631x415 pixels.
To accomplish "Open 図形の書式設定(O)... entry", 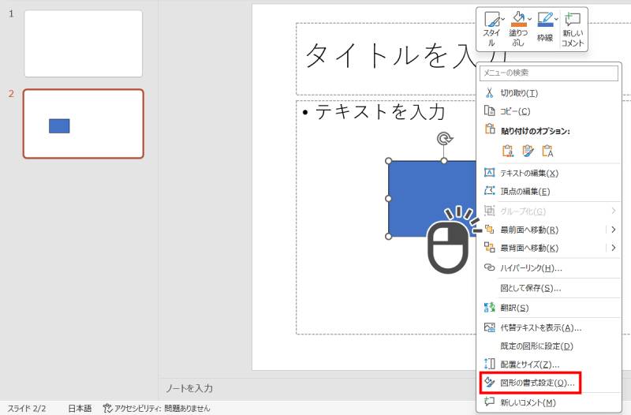I will [548, 383].
